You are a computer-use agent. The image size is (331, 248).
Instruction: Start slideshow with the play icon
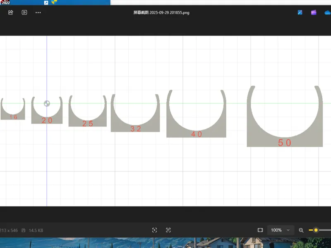click(24, 12)
